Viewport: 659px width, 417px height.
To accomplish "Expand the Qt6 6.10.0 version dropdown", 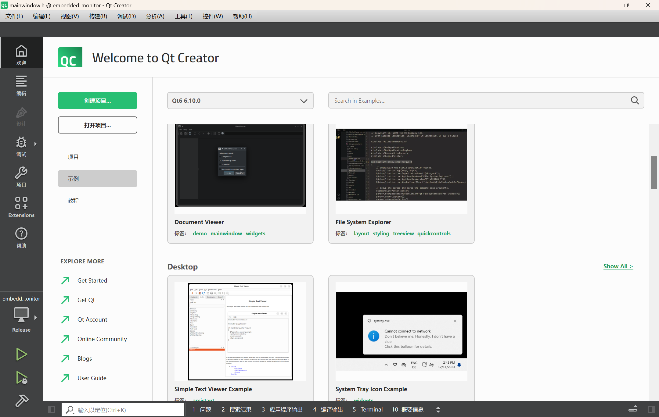I will click(240, 101).
